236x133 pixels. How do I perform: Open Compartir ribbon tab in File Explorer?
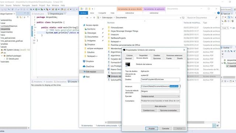coord(102,13)
